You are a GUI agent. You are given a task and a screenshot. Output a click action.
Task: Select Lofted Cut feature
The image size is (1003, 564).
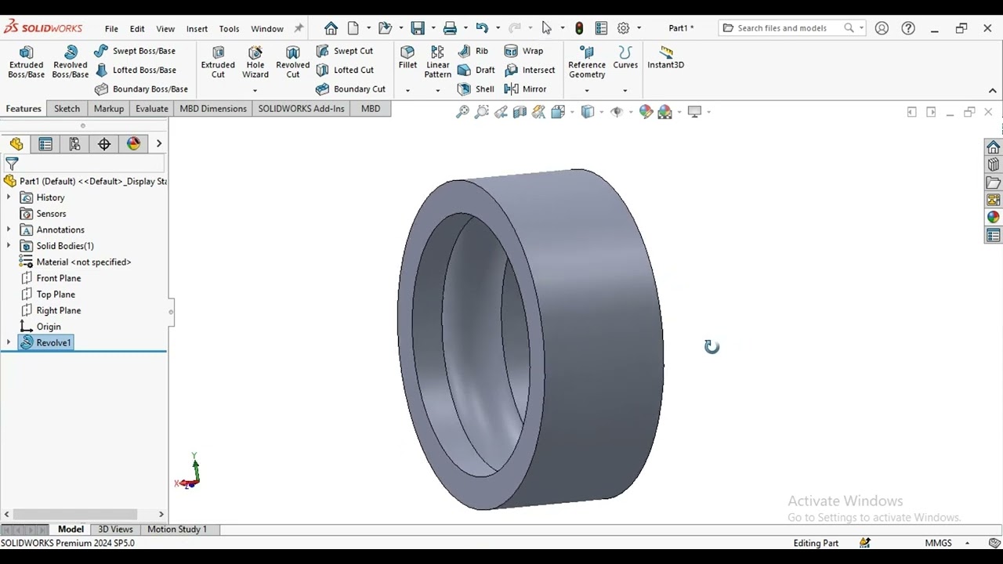coord(344,70)
